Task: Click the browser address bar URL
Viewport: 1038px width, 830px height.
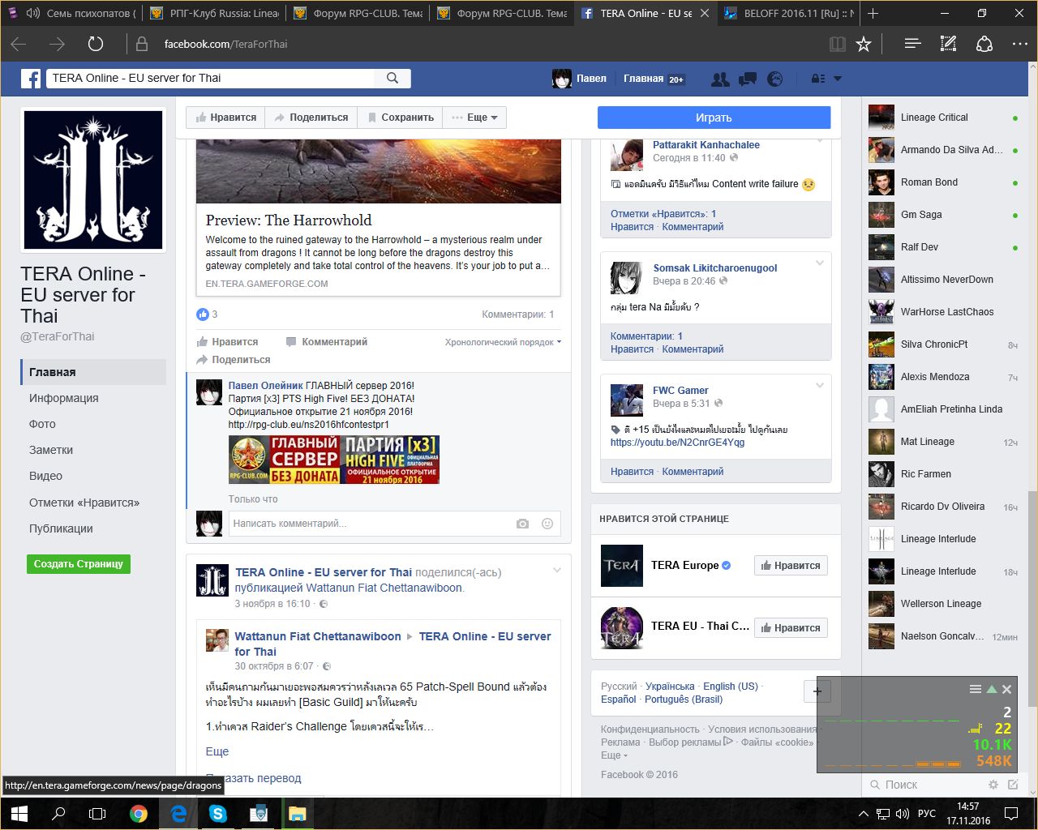Action: 225,44
